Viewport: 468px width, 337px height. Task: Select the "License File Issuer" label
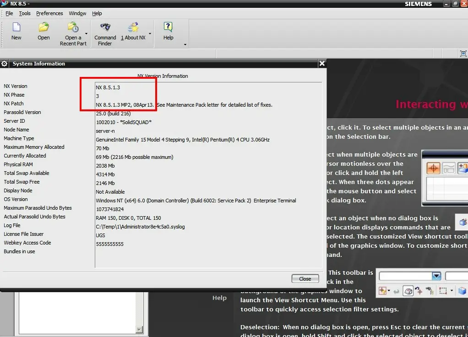[23, 234]
